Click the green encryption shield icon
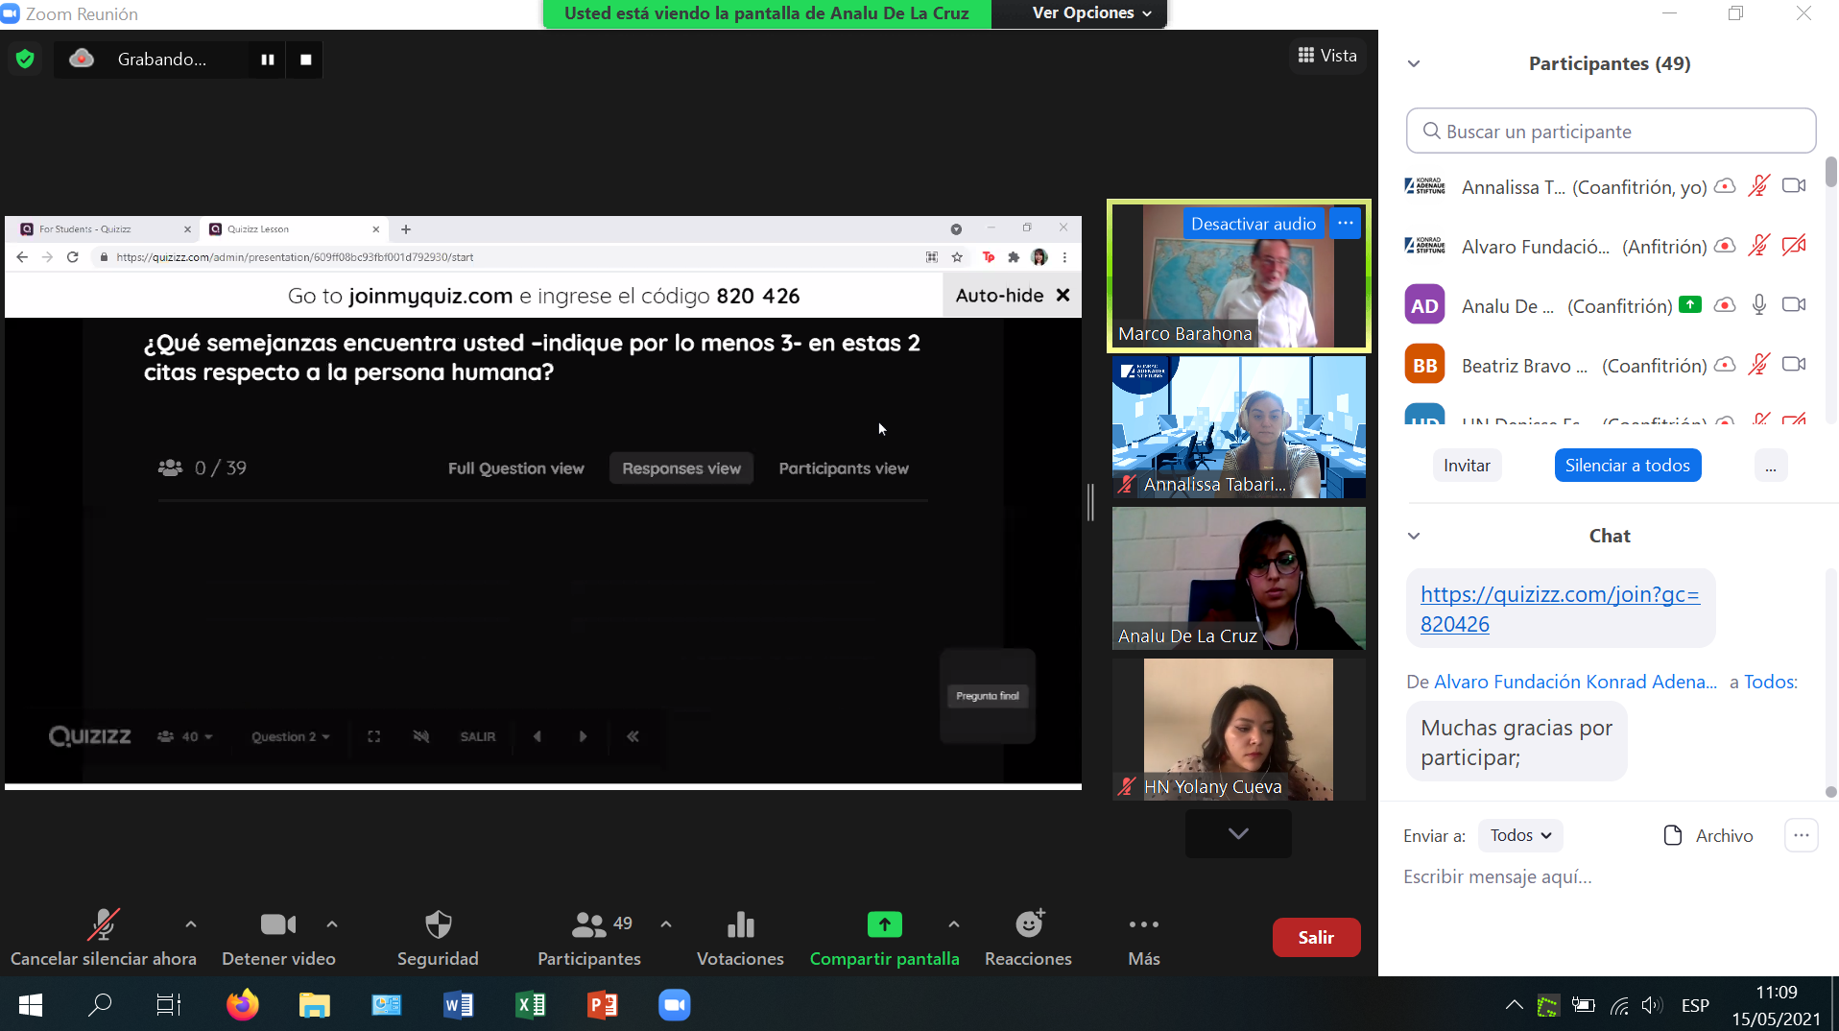The width and height of the screenshot is (1839, 1031). pos(26,60)
